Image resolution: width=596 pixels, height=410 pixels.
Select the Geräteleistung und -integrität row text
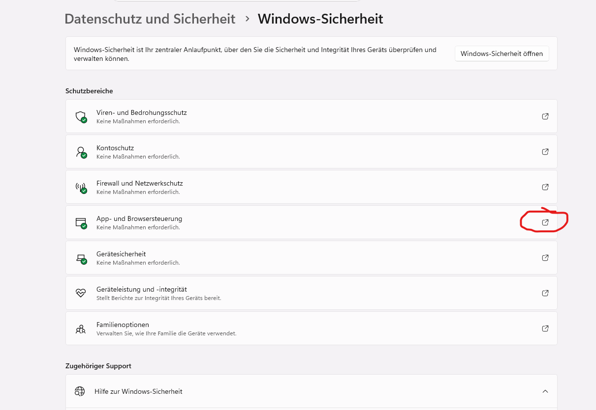pos(142,289)
